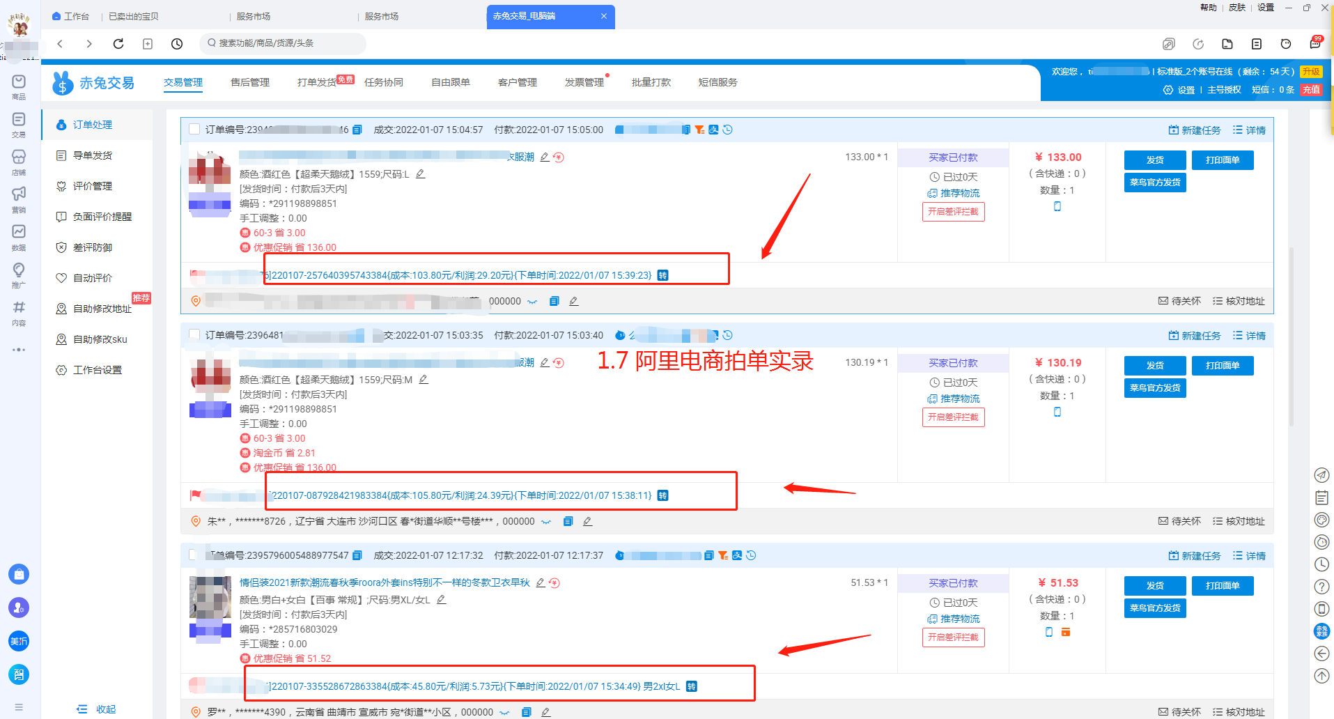Click 开启差评拦截 in the 133.00 order

pos(953,212)
